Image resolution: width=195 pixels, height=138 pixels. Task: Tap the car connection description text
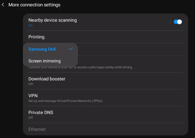[x=81, y=67]
